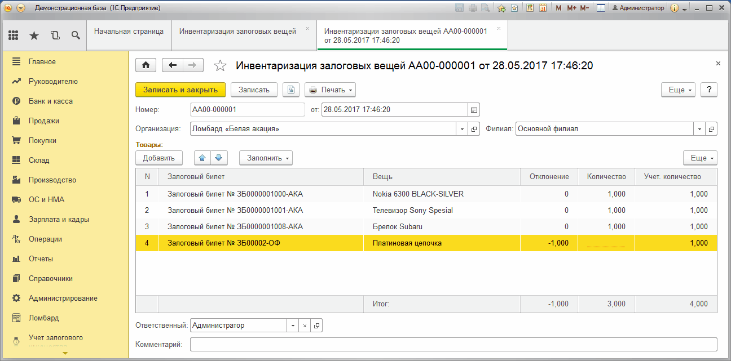
Task: Open the Продажи section
Action: click(44, 121)
